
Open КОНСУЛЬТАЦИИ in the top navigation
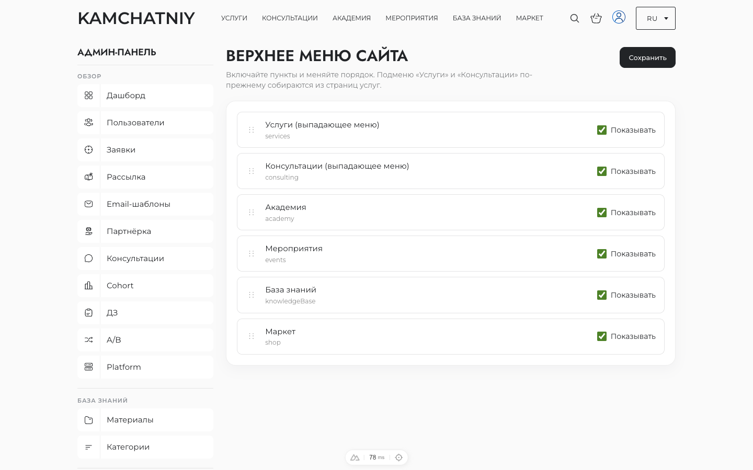[x=290, y=18]
